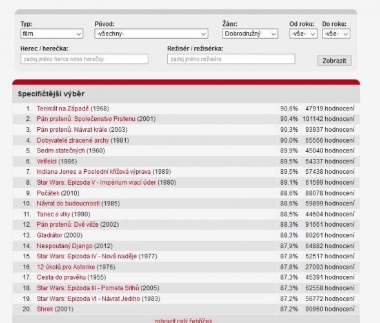This screenshot has width=380, height=323.
Task: Click the 87,9% rating for Nespoutaný Django
Action: point(289,246)
